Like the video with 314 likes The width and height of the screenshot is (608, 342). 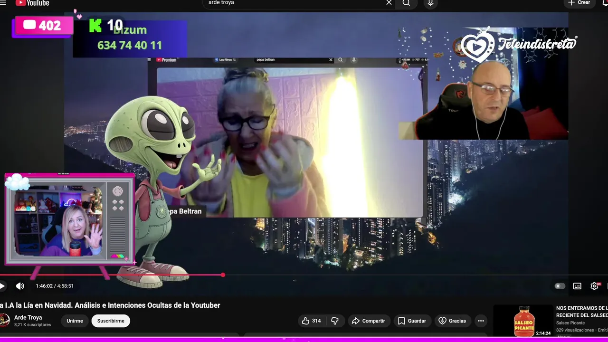(x=312, y=321)
